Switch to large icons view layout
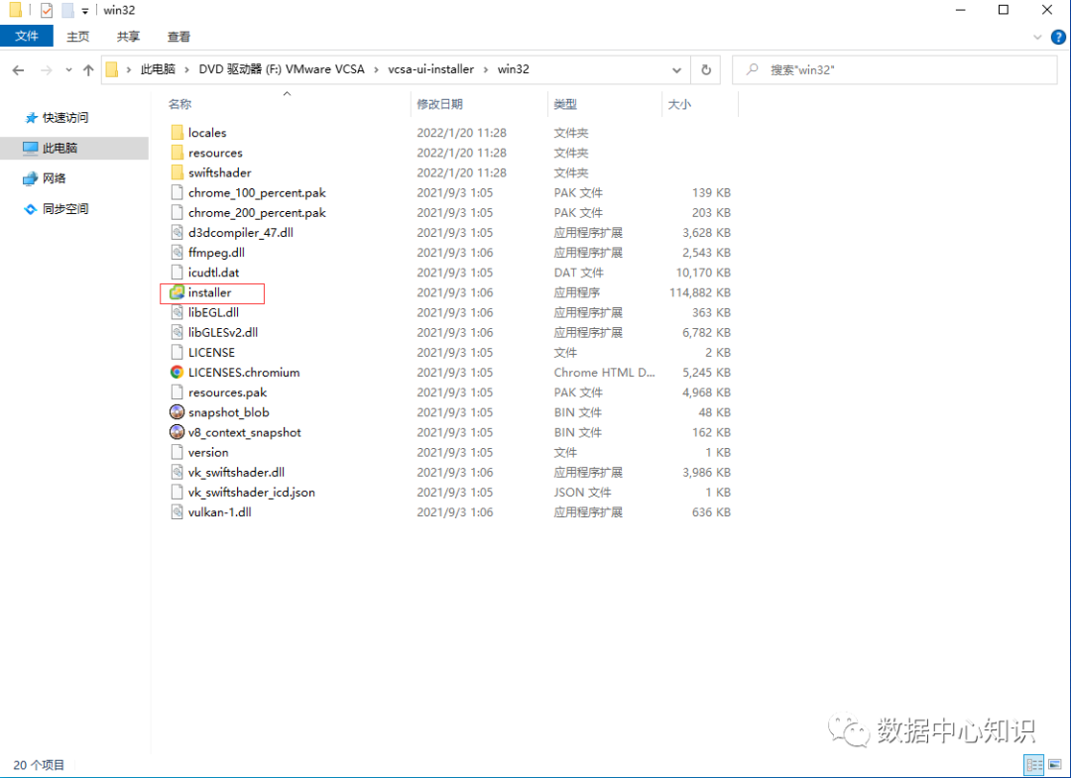 click(1056, 764)
